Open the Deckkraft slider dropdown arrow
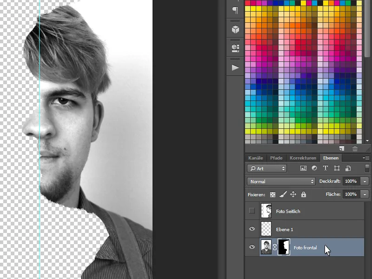Screen dimensions: 372x279 (x=365, y=181)
